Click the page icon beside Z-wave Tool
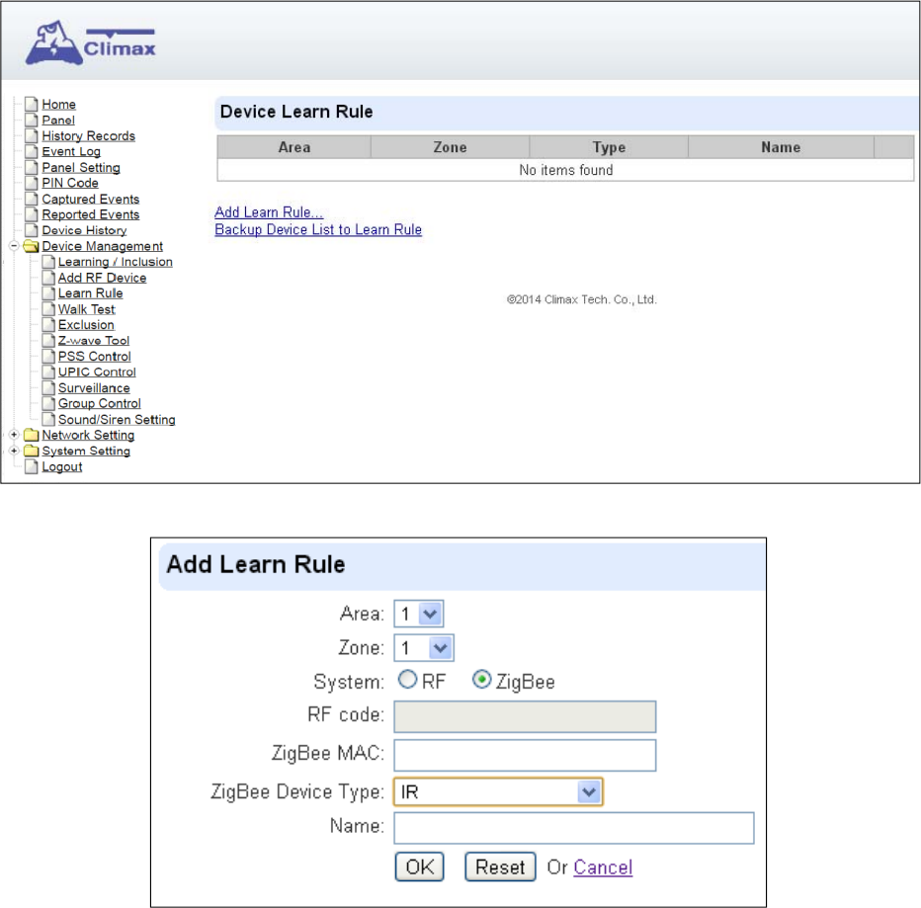The image size is (921, 908). (48, 341)
